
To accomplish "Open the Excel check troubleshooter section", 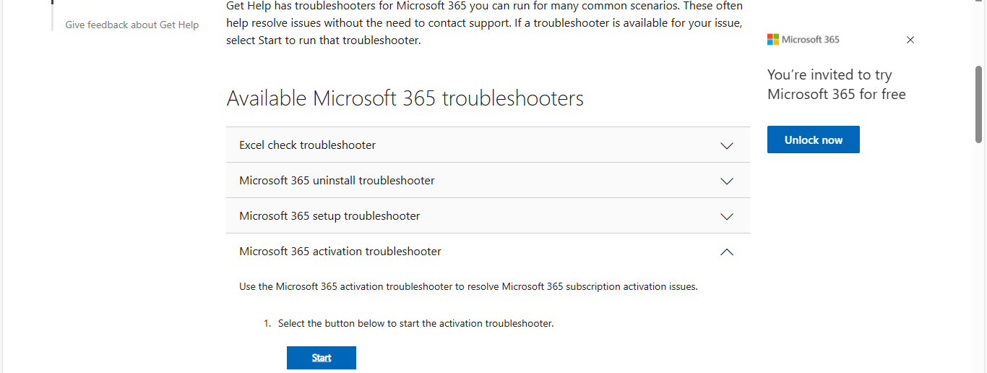I will click(308, 145).
